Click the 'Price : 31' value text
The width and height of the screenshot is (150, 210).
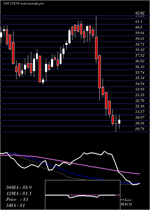pos(17,199)
